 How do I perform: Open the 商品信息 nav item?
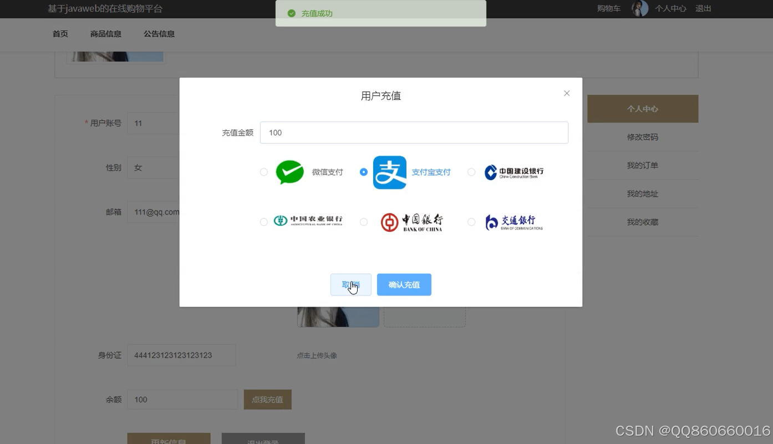point(106,34)
